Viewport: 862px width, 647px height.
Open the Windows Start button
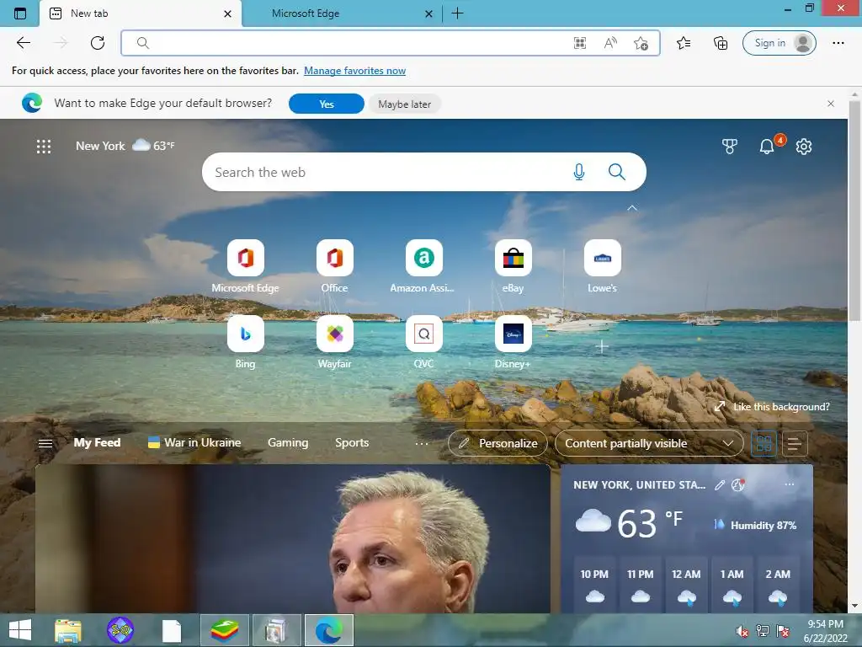click(20, 630)
